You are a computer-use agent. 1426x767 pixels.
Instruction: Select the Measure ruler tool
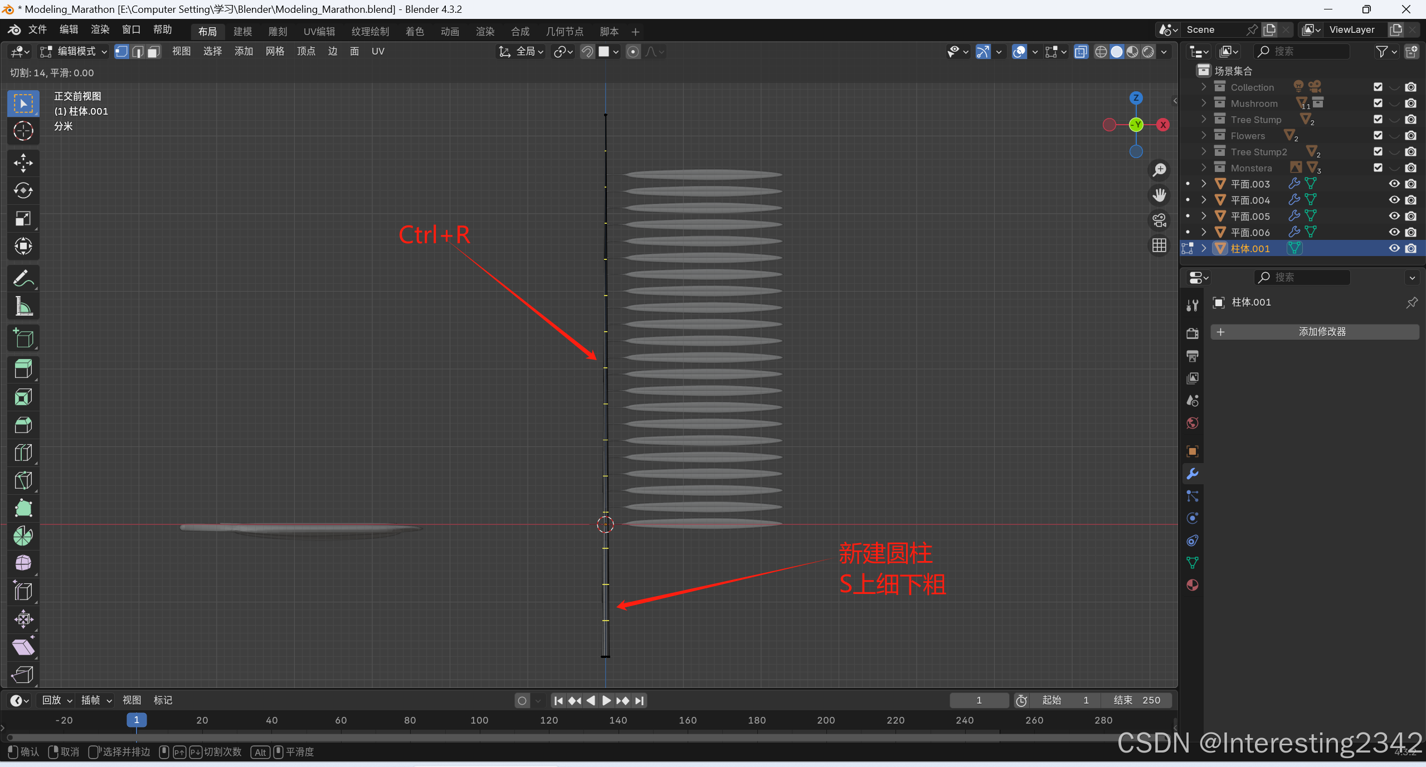pyautogui.click(x=23, y=306)
